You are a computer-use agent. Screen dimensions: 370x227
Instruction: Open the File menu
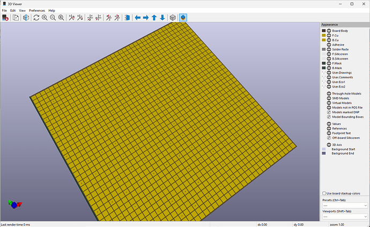click(4, 10)
